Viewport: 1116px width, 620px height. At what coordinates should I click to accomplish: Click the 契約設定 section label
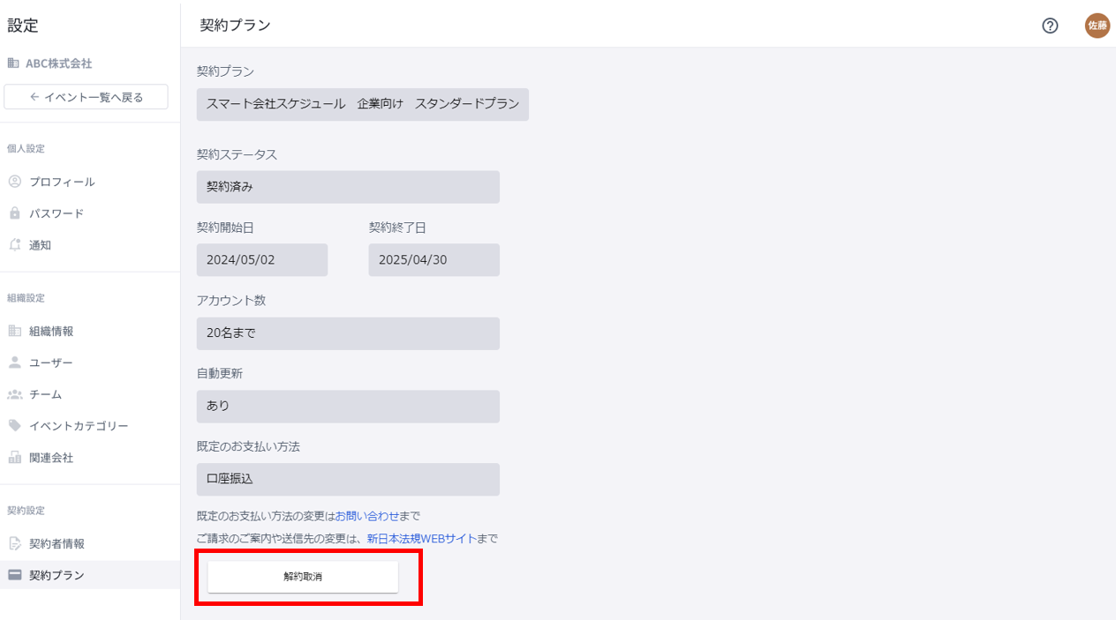(26, 511)
